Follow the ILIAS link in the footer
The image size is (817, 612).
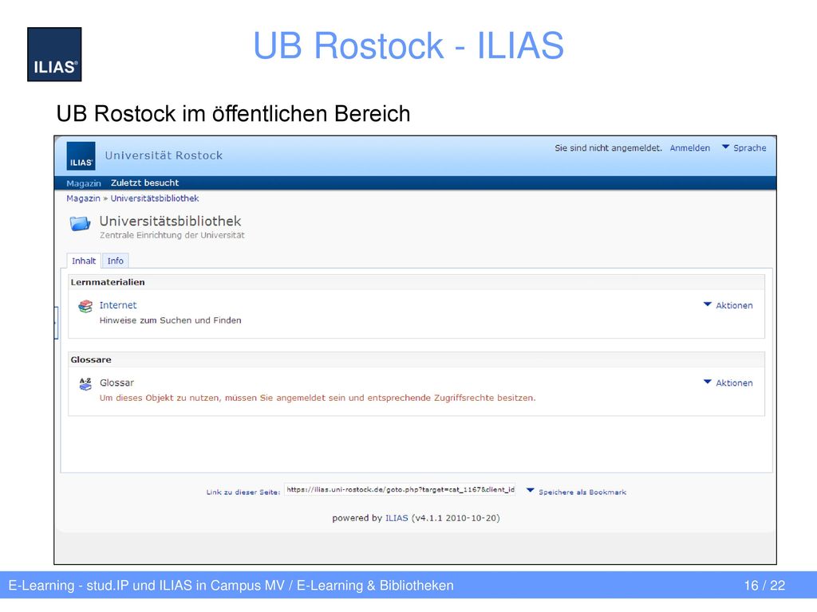click(x=397, y=518)
